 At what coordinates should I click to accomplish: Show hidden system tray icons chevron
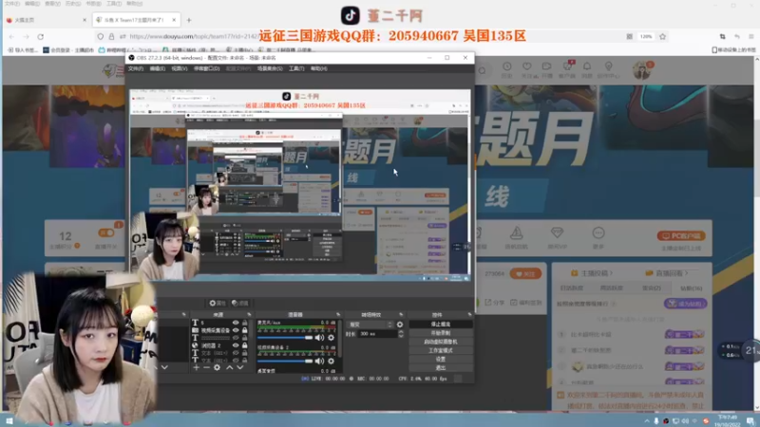tap(647, 421)
